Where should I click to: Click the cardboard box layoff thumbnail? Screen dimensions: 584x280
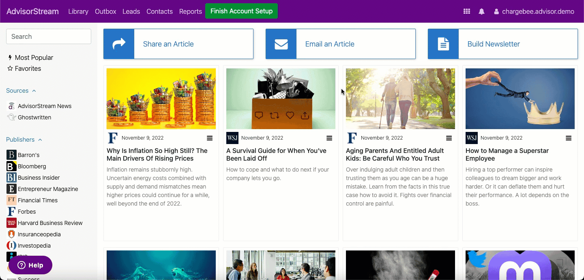pos(281,99)
